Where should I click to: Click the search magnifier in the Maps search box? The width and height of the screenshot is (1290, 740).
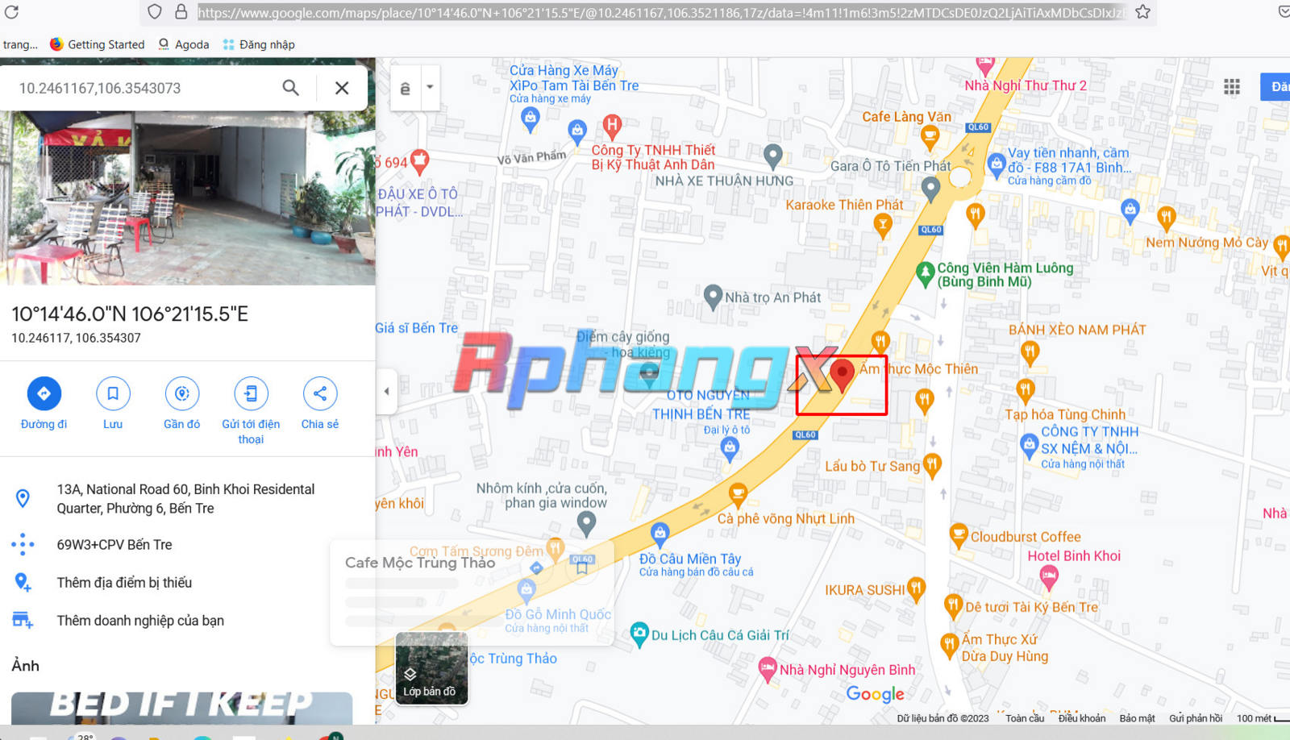coord(291,88)
